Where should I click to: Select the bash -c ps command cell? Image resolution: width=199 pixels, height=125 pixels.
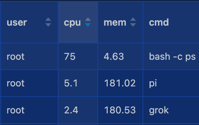pos(171,57)
